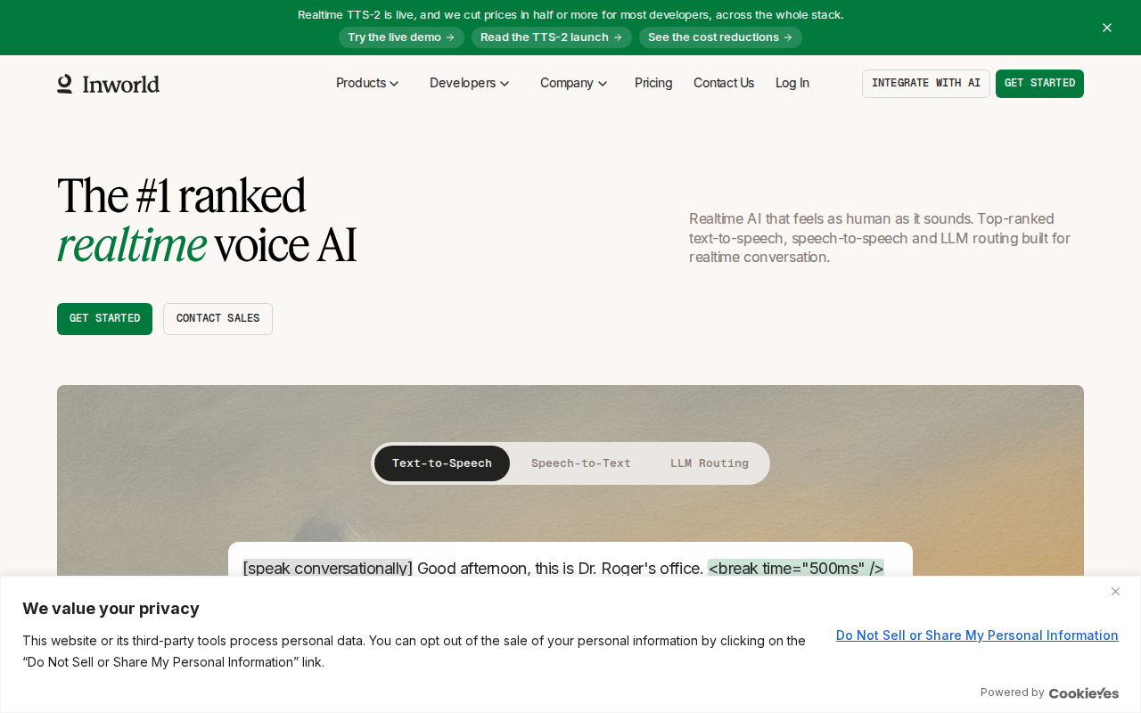Viewport: 1141px width, 713px height.
Task: Expand the Products menu
Action: click(x=367, y=83)
